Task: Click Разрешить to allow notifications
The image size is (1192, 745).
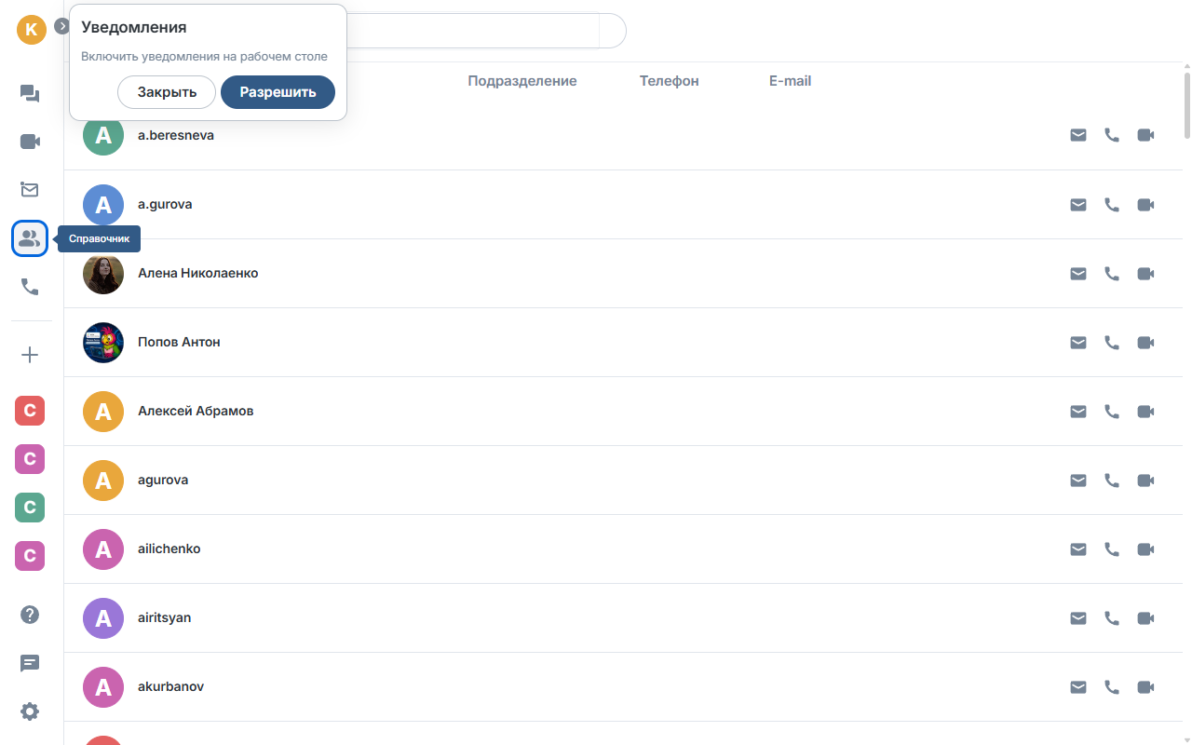Action: coord(278,92)
